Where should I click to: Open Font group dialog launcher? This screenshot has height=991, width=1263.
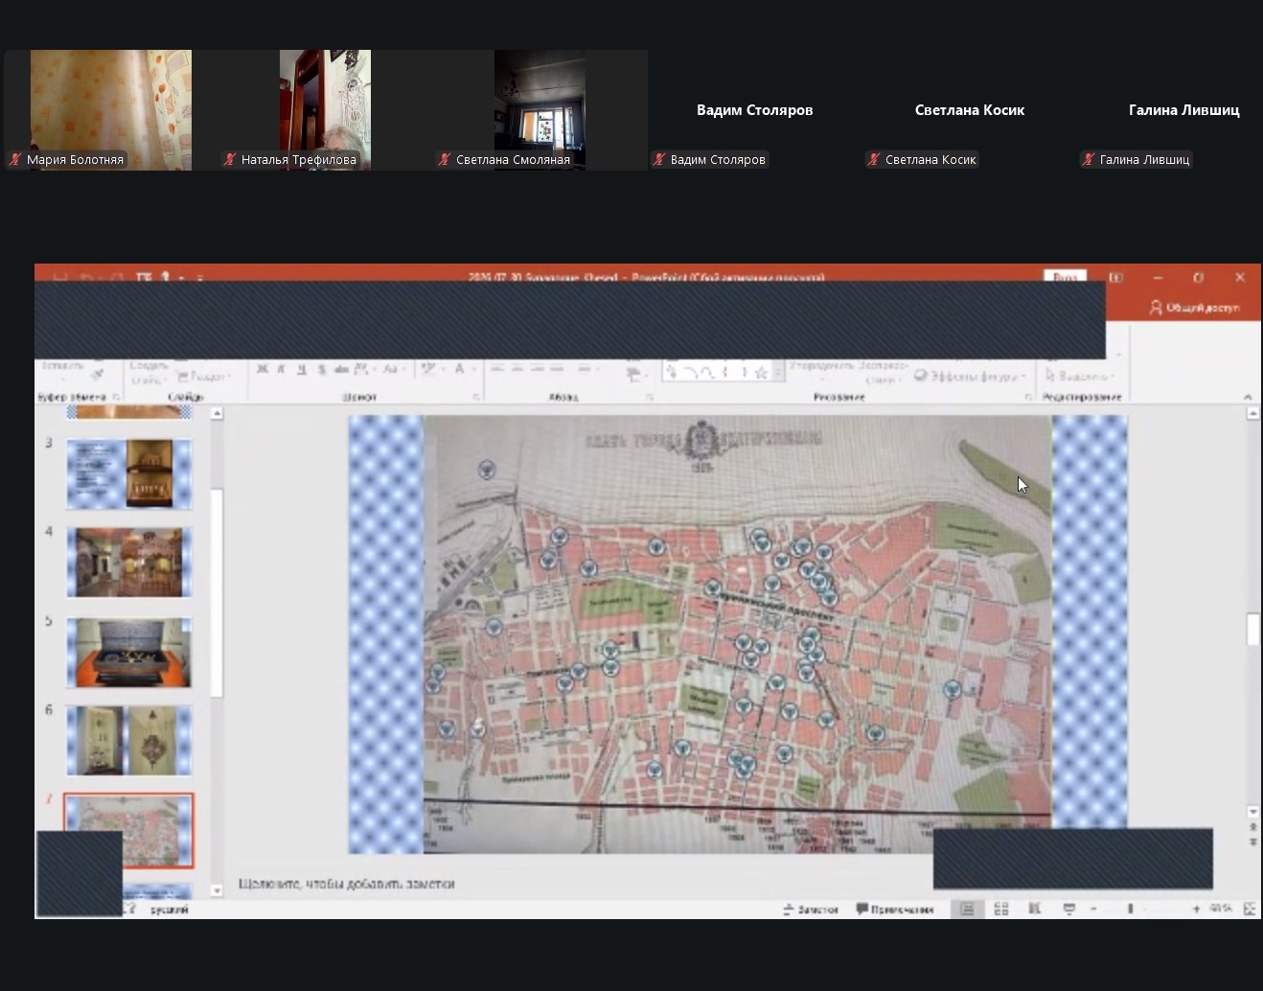tap(476, 397)
